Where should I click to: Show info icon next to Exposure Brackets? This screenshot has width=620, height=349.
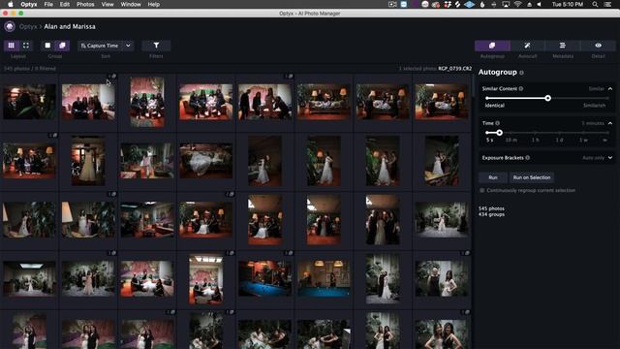[x=528, y=157]
